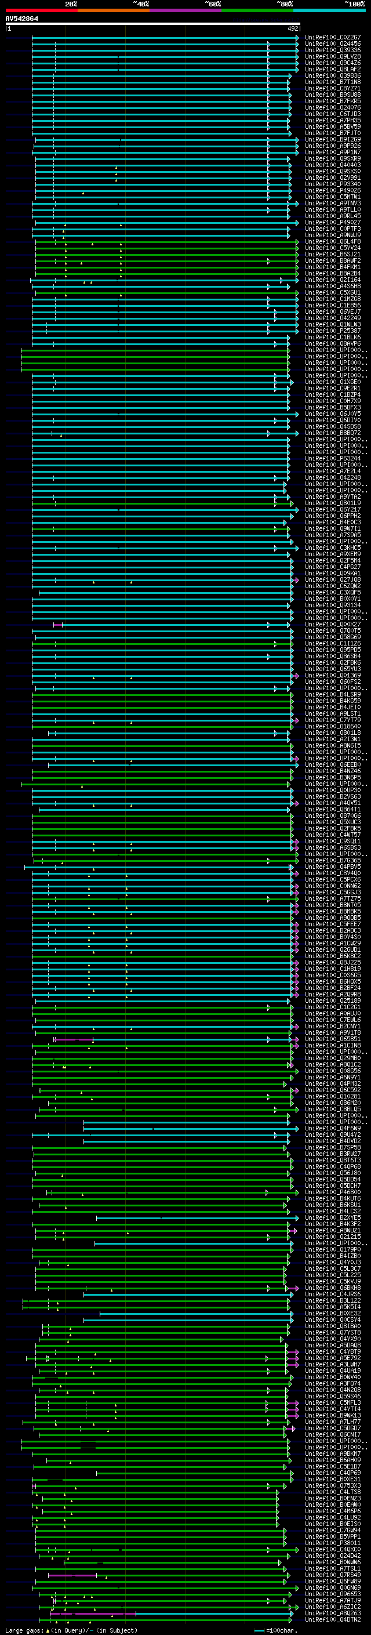Click the cyan ~100% identity legend bar

point(329,10)
